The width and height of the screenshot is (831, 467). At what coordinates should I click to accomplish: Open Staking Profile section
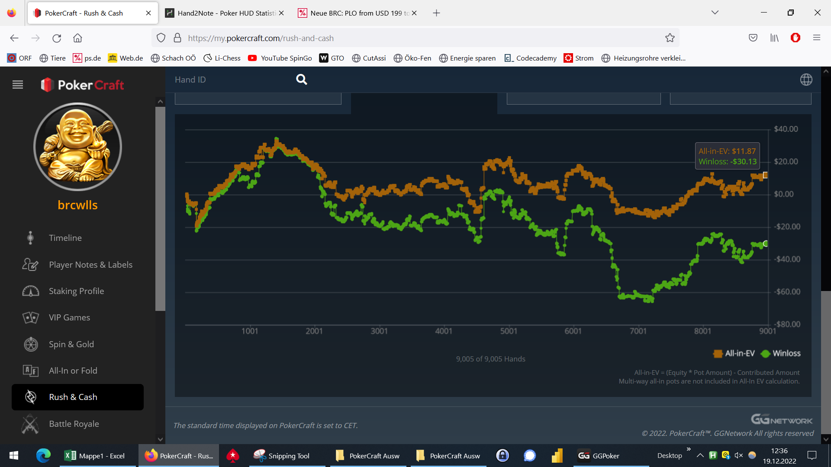point(76,291)
